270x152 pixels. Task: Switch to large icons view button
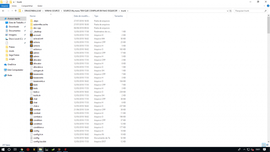click(268, 145)
